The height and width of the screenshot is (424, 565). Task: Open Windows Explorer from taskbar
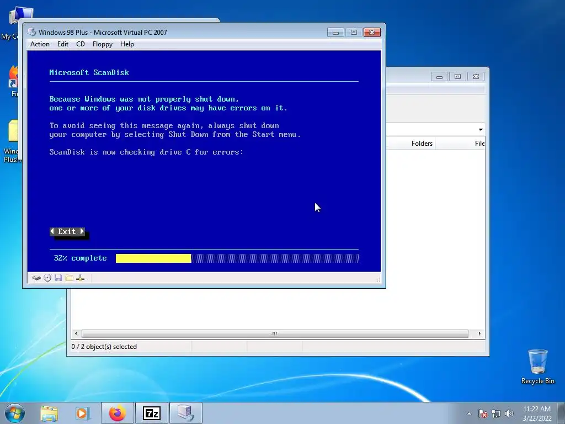point(49,414)
